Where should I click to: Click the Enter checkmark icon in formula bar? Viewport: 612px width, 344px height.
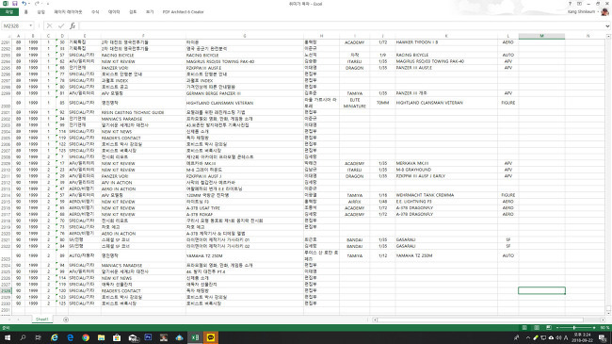pyautogui.click(x=61, y=25)
